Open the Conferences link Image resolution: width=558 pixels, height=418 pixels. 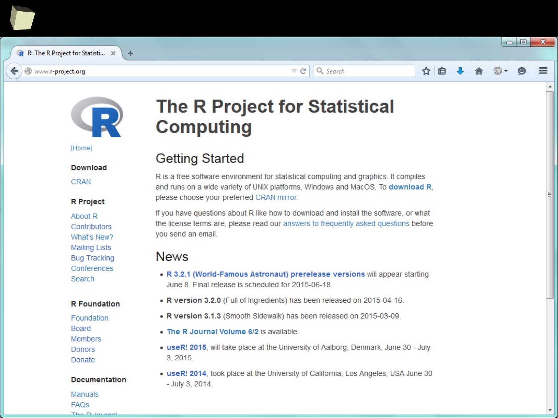tap(92, 268)
